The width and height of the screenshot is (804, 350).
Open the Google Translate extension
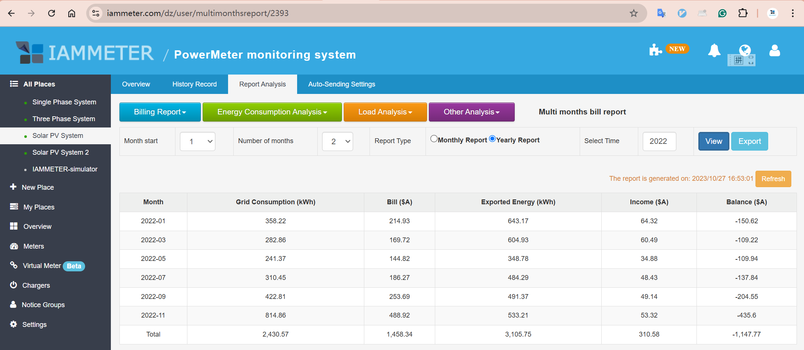661,13
